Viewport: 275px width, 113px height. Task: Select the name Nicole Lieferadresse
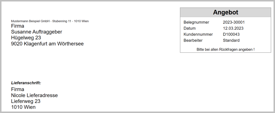click(x=34, y=95)
